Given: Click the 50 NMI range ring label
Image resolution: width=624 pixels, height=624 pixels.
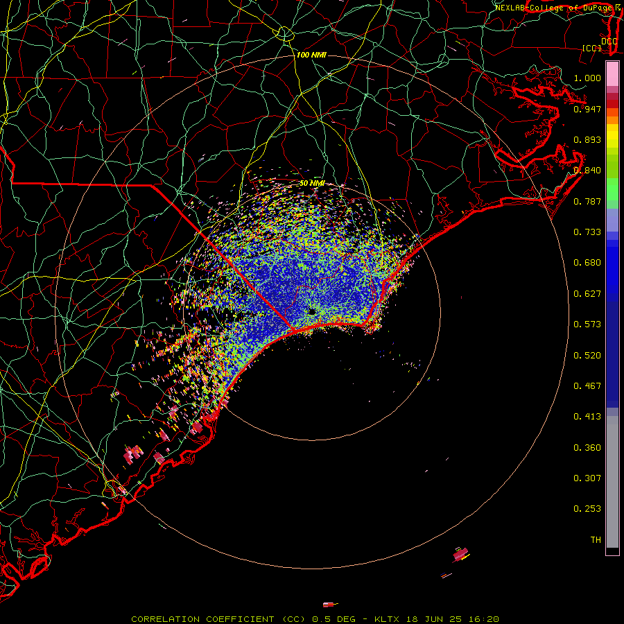Looking at the screenshot, I should tap(312, 183).
